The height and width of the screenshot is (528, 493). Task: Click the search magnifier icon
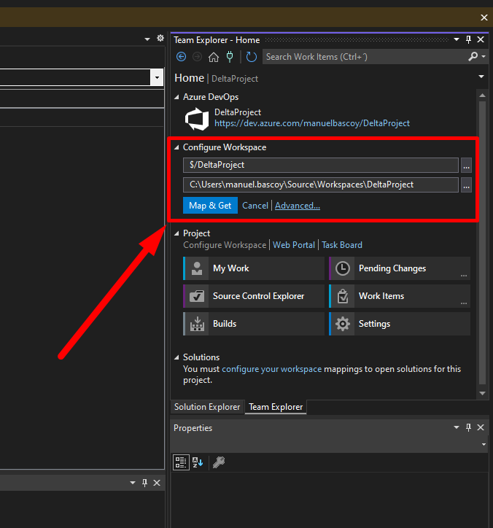tap(473, 57)
